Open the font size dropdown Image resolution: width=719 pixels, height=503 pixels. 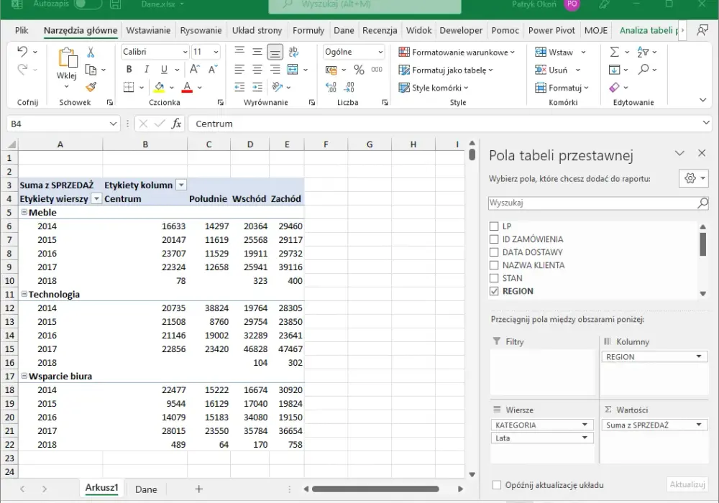(x=216, y=52)
